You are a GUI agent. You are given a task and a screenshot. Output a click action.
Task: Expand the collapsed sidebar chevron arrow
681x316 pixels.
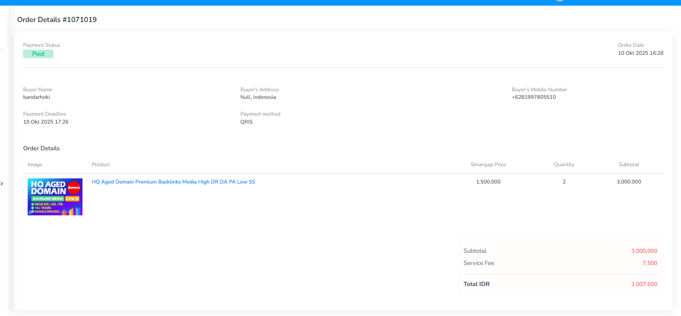point(2,184)
